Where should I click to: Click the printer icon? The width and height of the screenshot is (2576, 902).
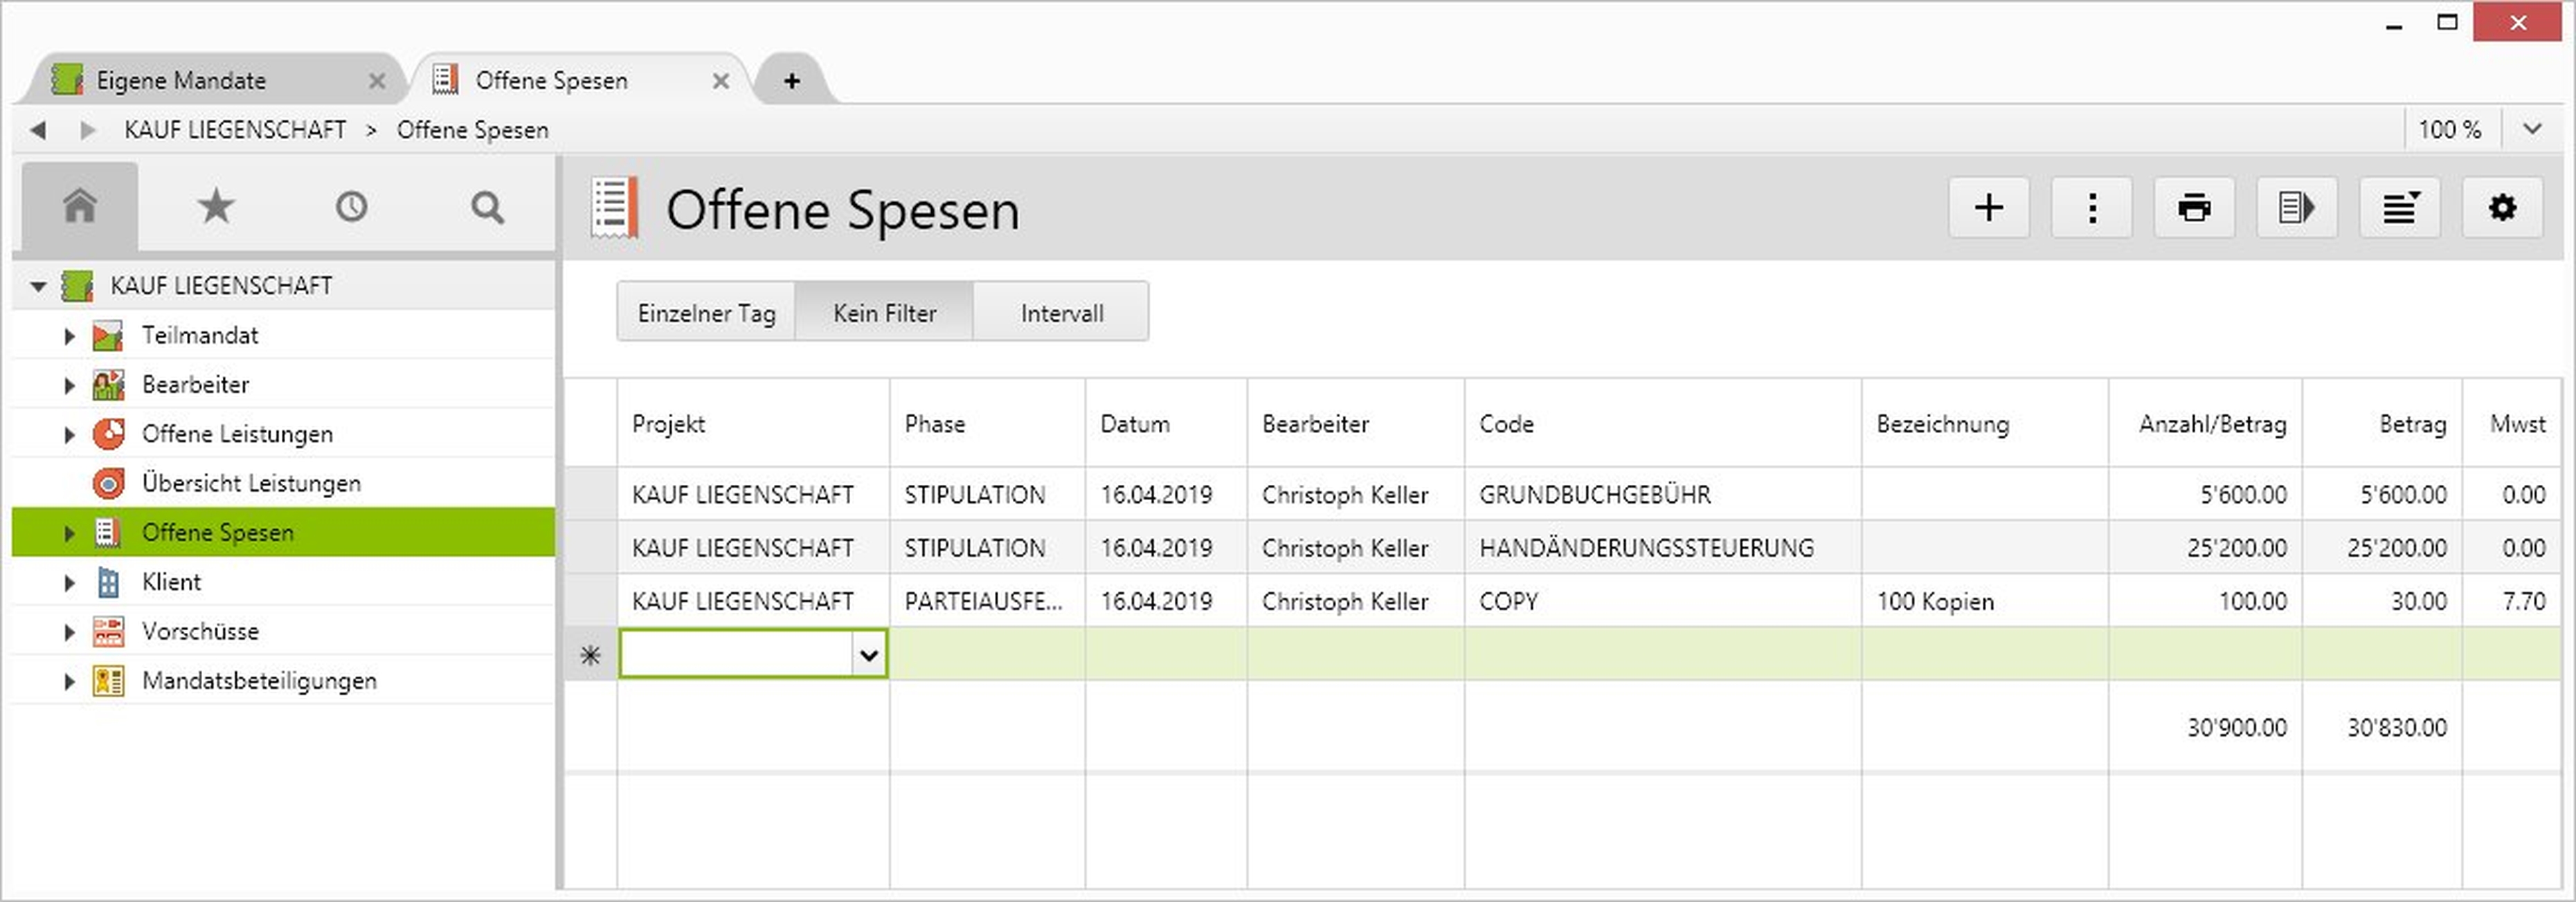(2194, 208)
